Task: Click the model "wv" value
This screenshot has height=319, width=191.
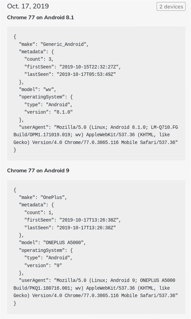Action: click(x=49, y=89)
